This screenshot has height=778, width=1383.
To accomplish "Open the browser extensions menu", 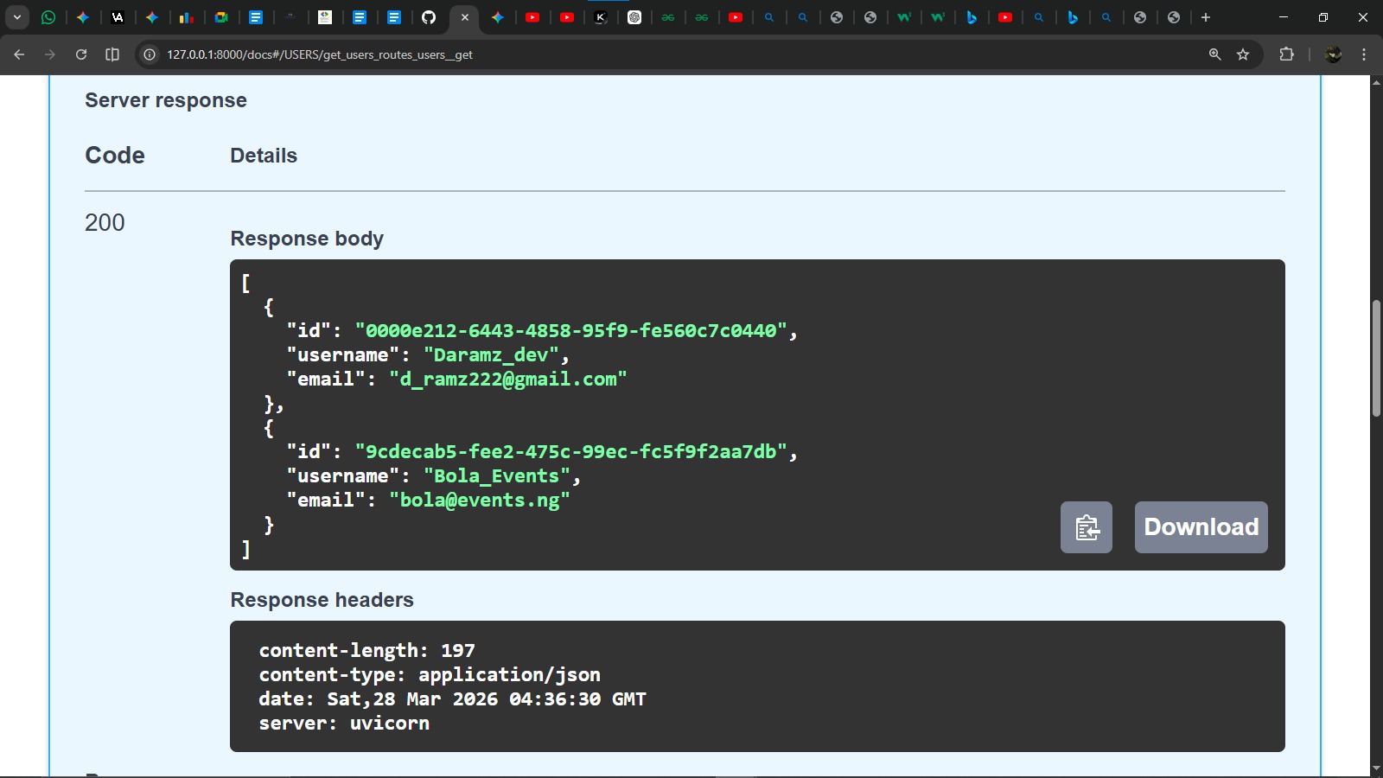I will pos(1286,54).
